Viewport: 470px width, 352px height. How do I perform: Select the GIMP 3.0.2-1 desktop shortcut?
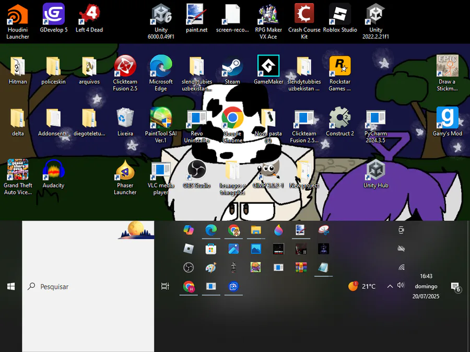pos(268,174)
